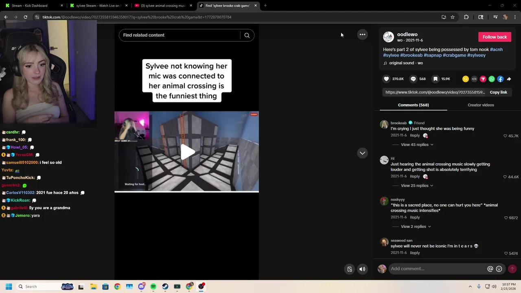The width and height of the screenshot is (521, 293).
Task: Click the Add comment input field
Action: pos(438,269)
